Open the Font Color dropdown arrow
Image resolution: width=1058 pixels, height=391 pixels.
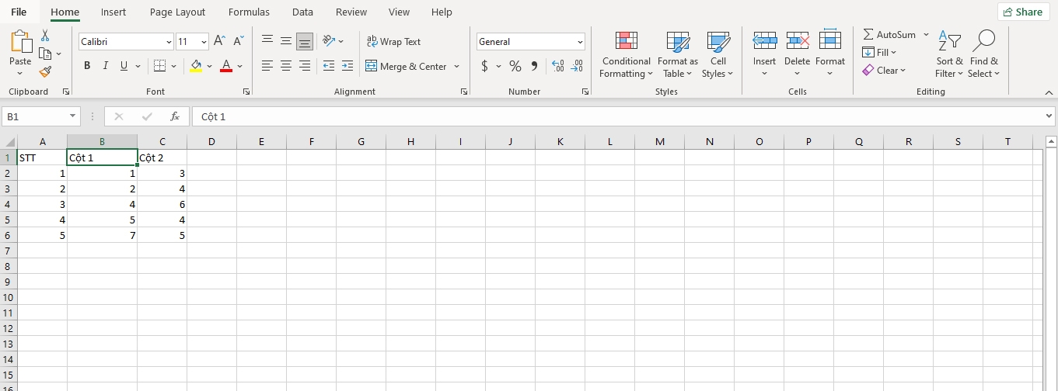(x=240, y=66)
